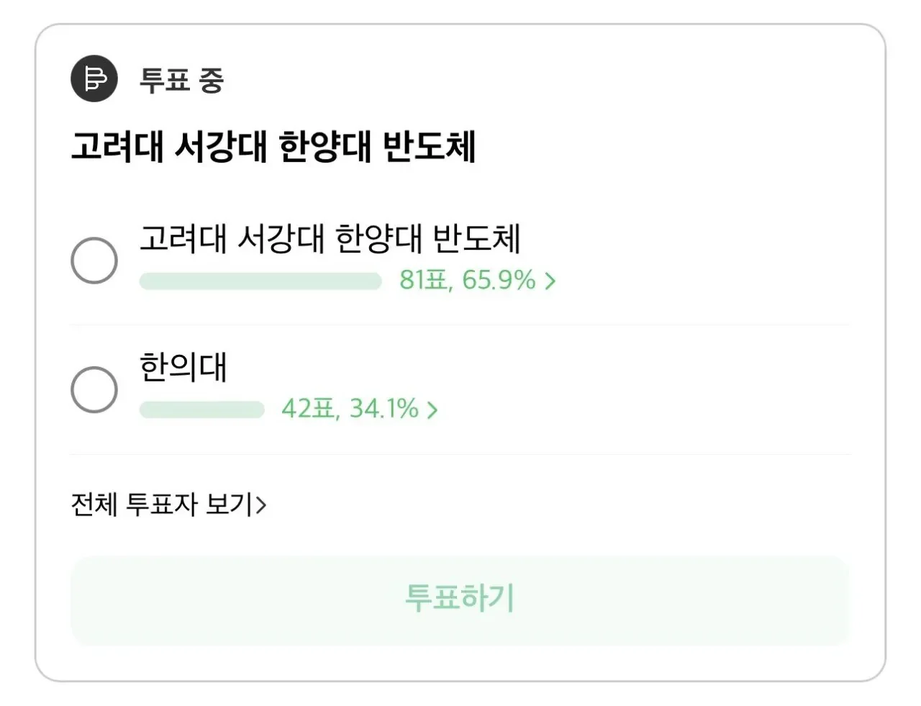Open 전체 투표자 보기 link
The image size is (921, 706).
tap(165, 504)
